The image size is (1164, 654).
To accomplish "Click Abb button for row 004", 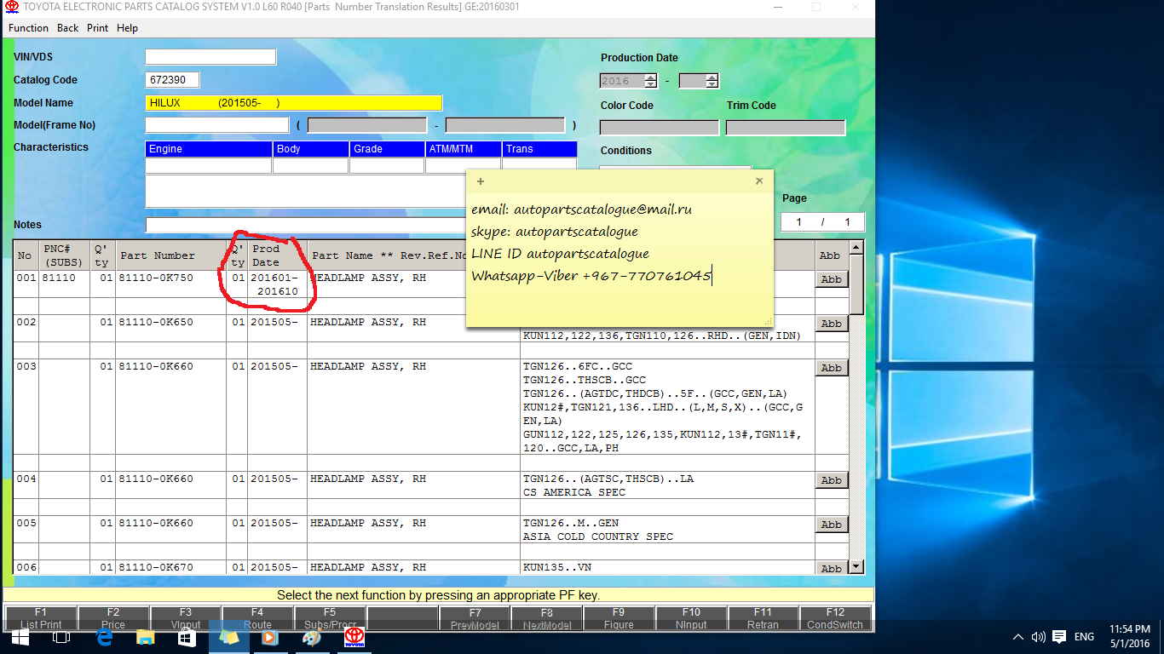I will tap(831, 480).
